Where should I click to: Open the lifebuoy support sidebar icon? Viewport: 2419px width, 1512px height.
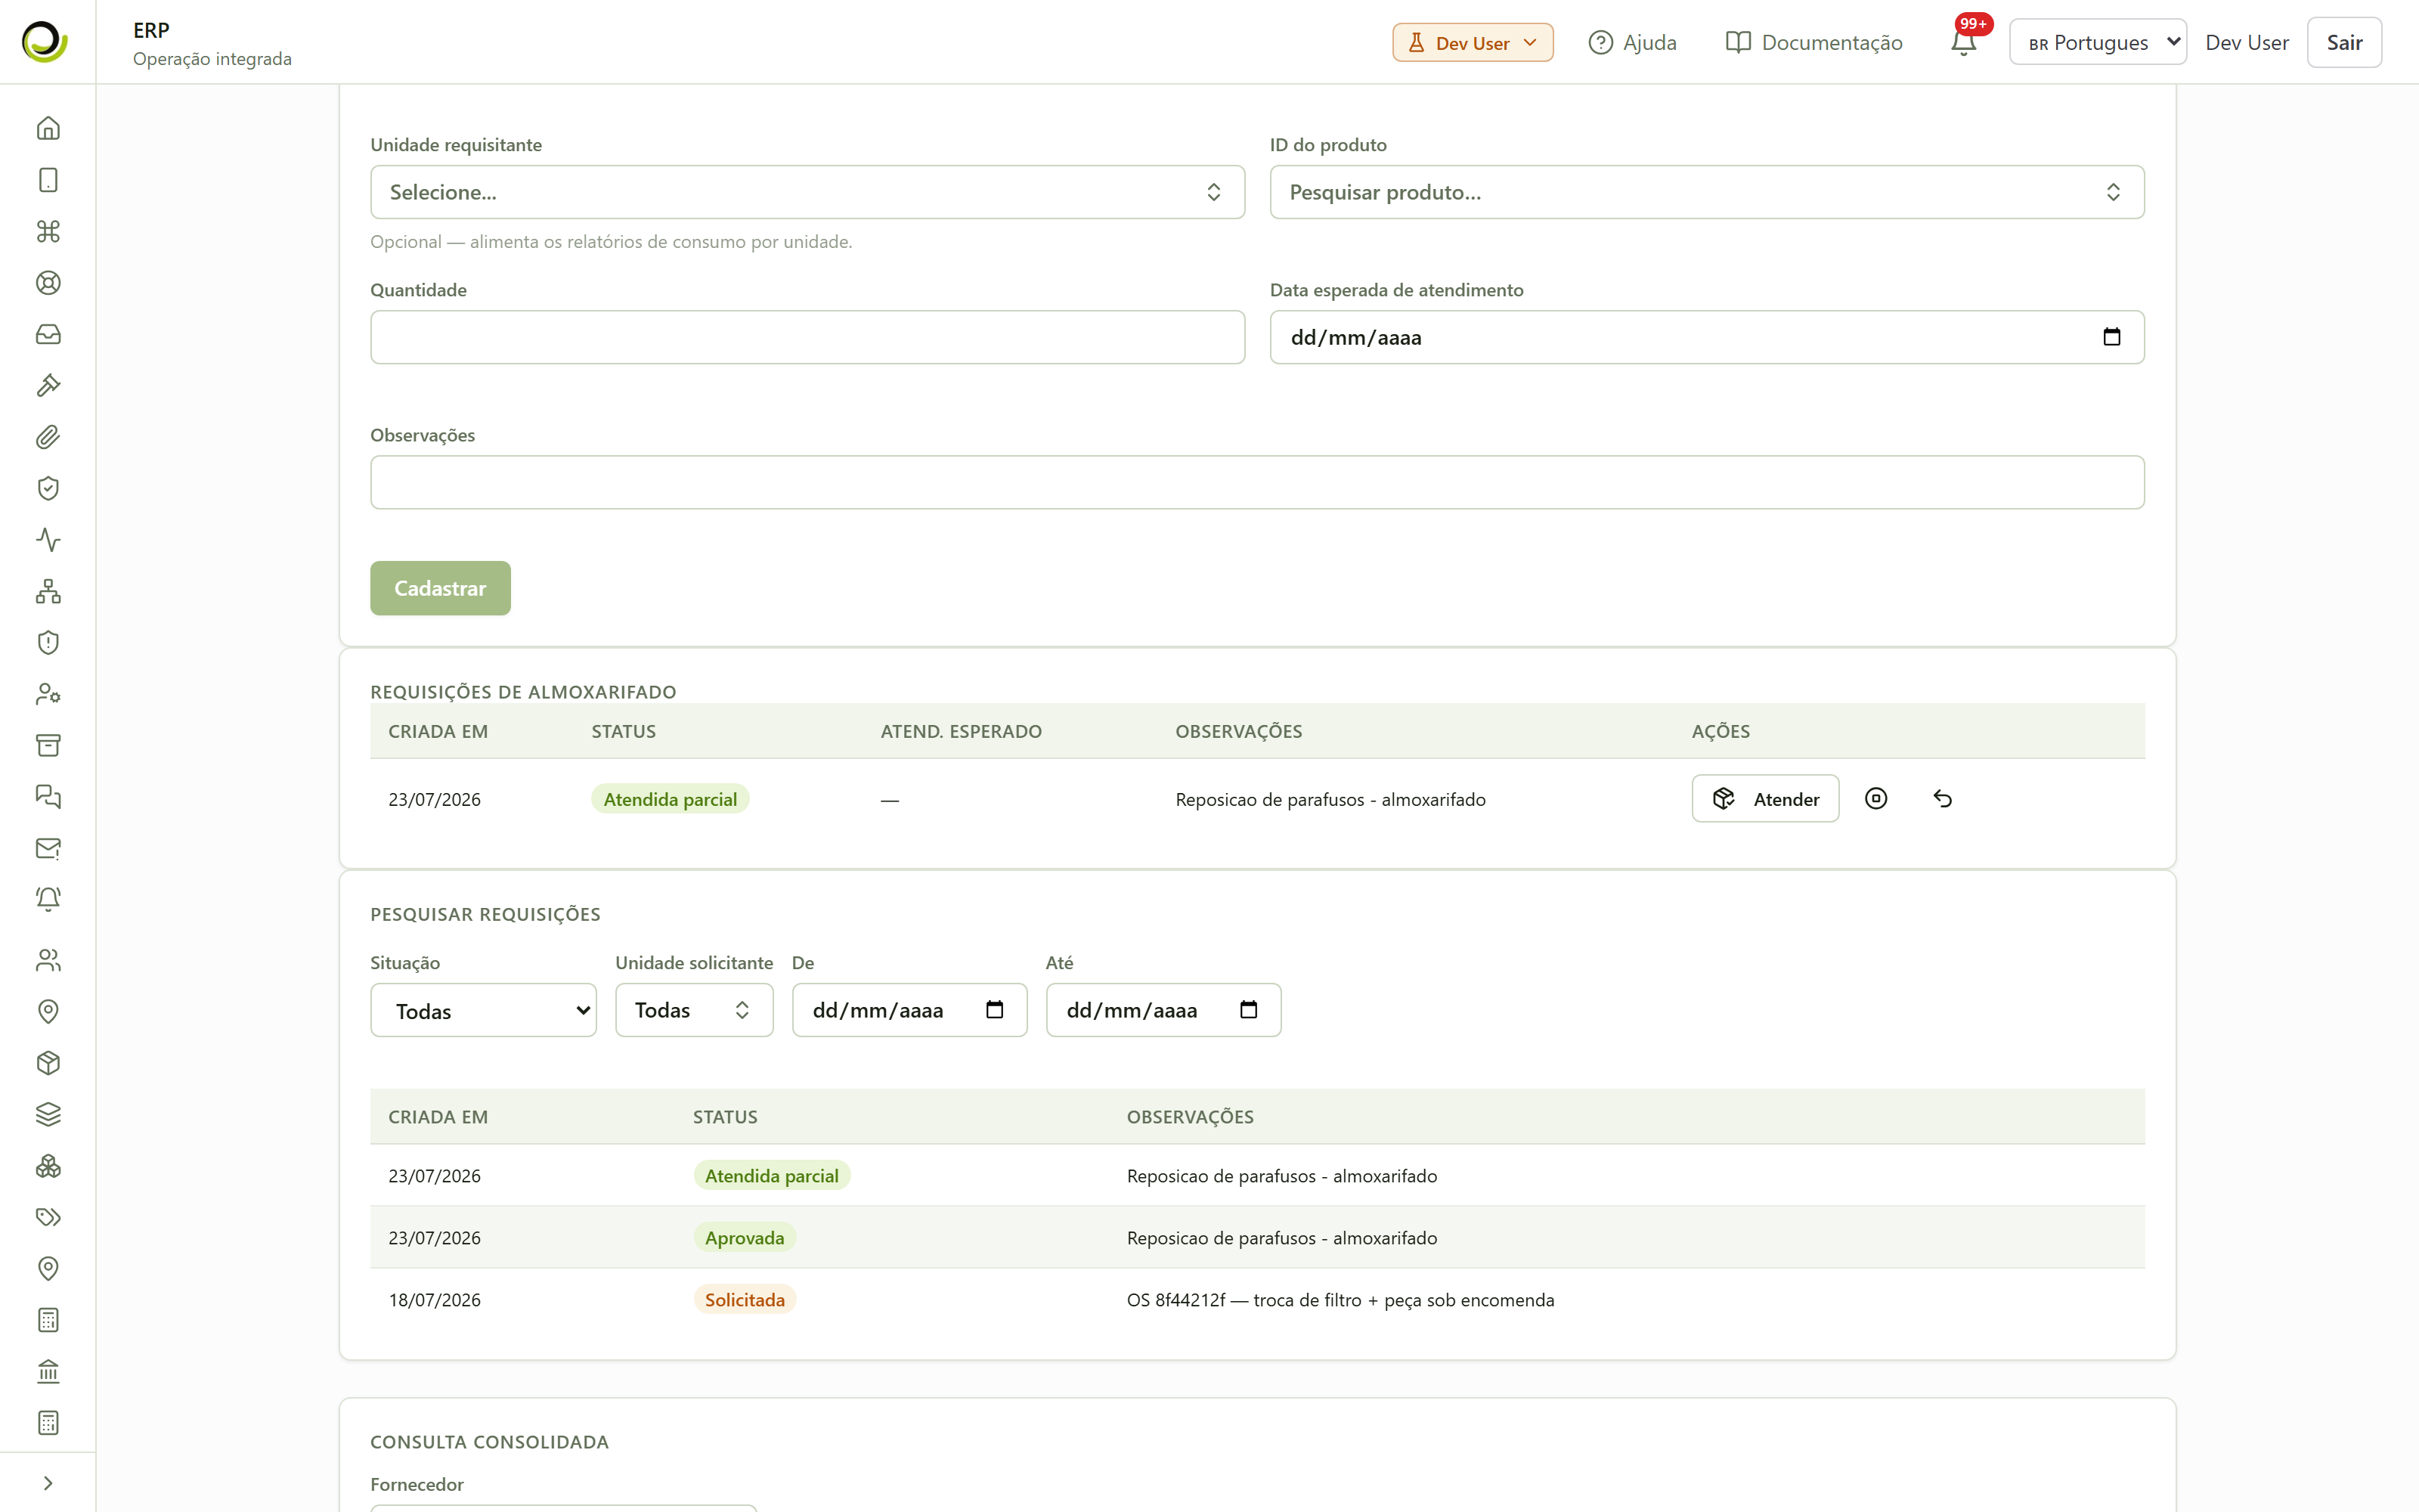48,283
